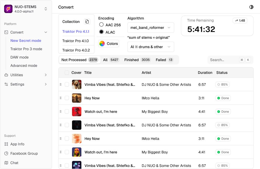This screenshot has width=260, height=169.
Task: Open red cover art of first Watch out track
Action: click(77, 112)
